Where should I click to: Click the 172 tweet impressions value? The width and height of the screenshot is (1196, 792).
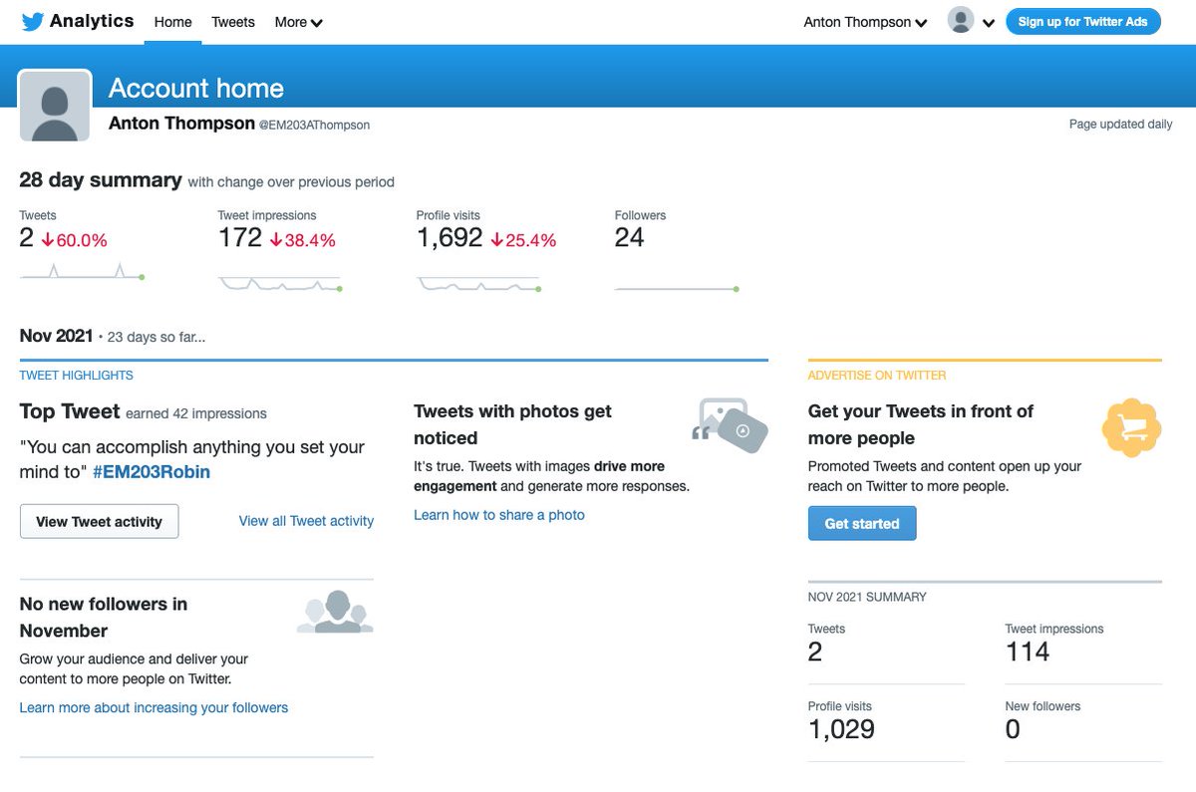point(240,238)
